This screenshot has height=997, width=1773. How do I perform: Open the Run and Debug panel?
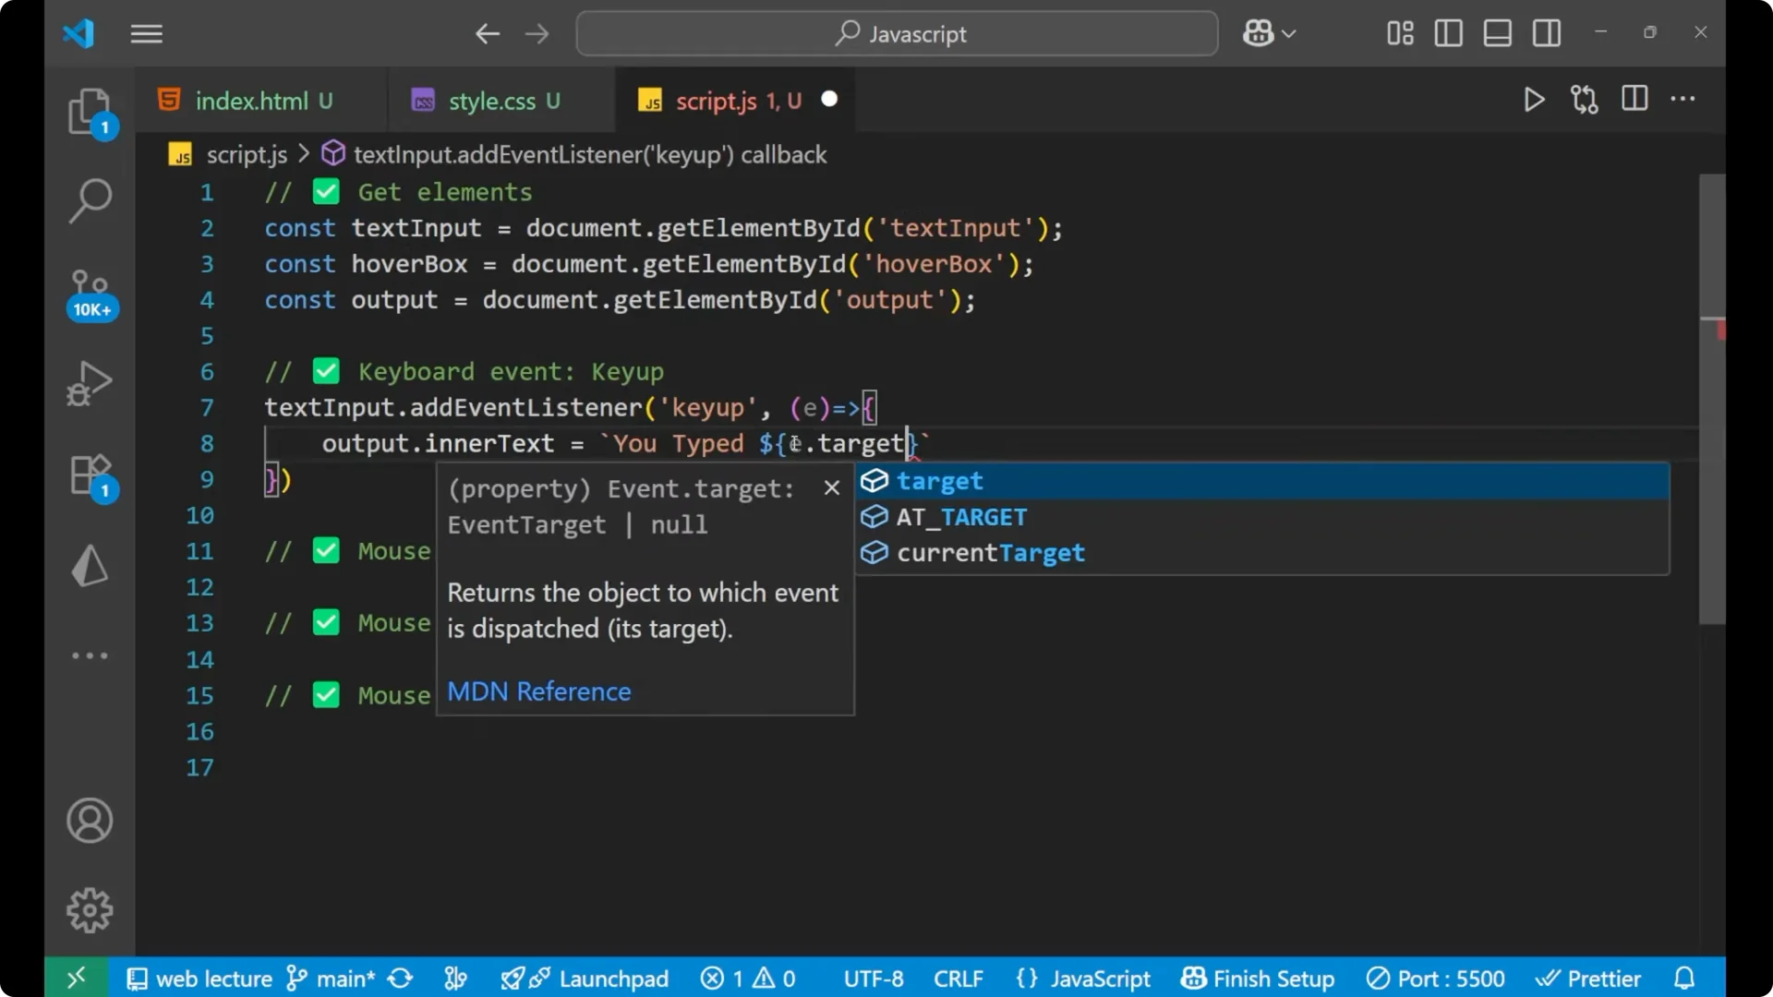pos(90,383)
